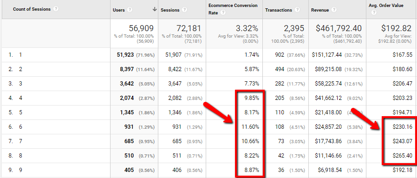Sort table by Sessions column header
Screen dimensions: 417x178
pyautogui.click(x=170, y=10)
